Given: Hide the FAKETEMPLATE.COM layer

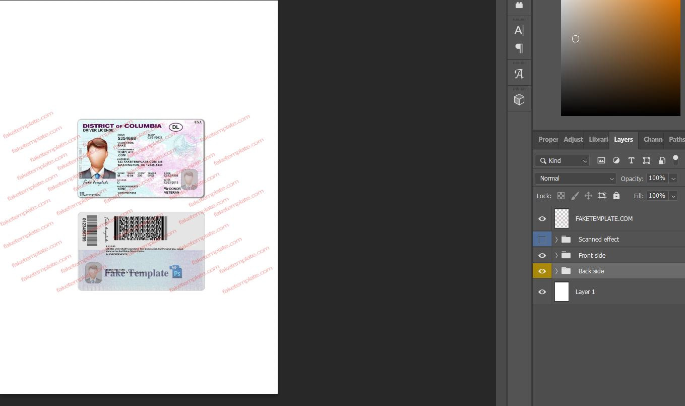Looking at the screenshot, I should point(542,218).
